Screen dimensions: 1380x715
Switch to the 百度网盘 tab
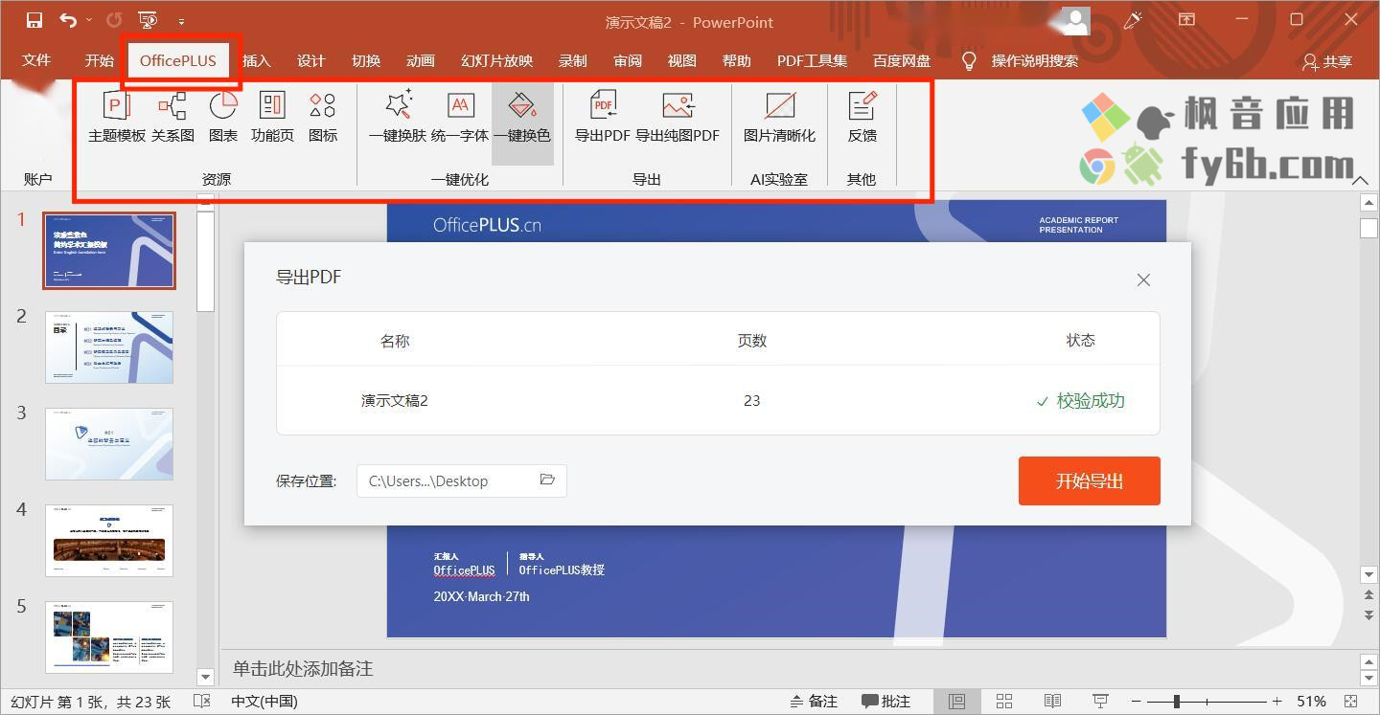[x=902, y=60]
